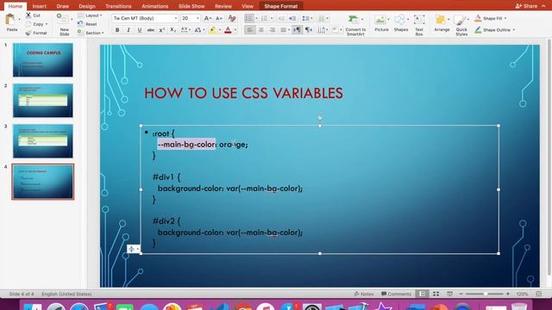Viewport: 552px width, 310px height.
Task: Decrease font size icon
Action: [219, 18]
